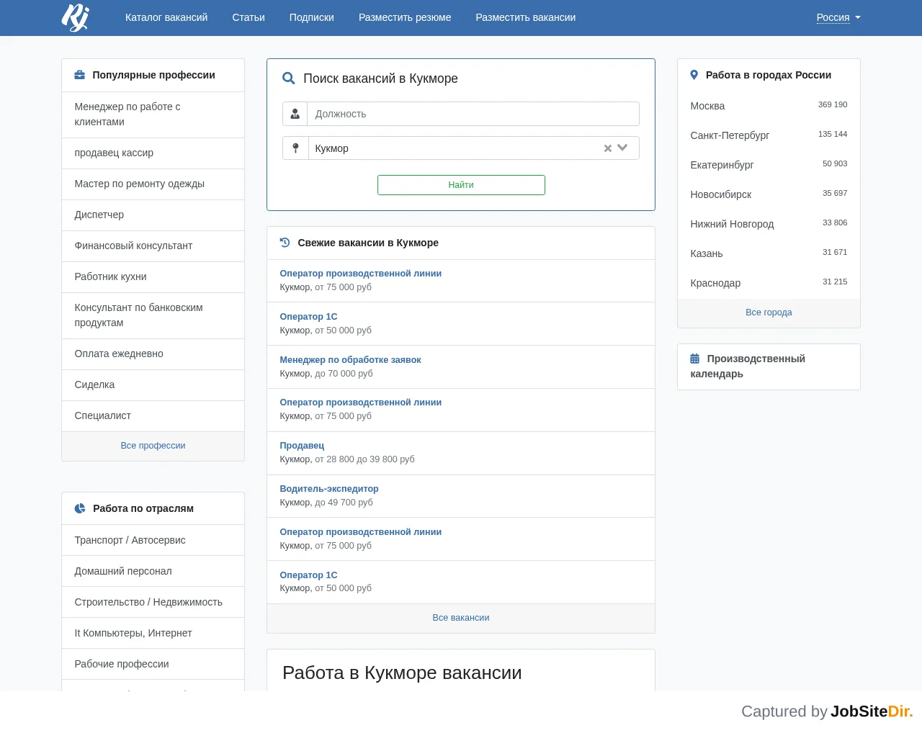The width and height of the screenshot is (922, 733).
Task: Click the map marker icon by Работа в городах
Action: click(x=694, y=75)
